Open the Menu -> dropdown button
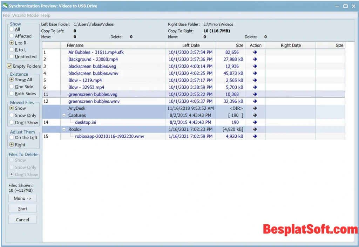This screenshot has height=247, width=359. pos(22,198)
